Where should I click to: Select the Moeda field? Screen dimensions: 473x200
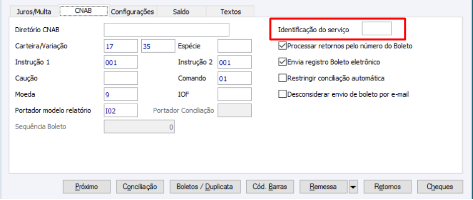click(120, 94)
